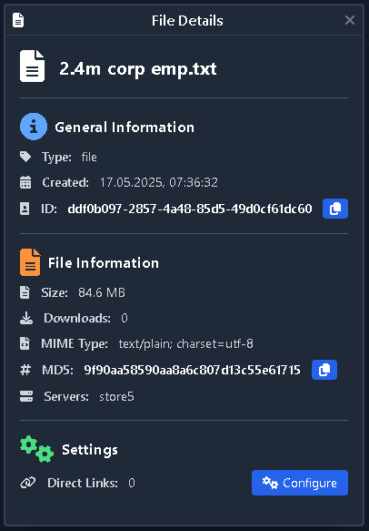Screen dimensions: 369x531
Task: Click the tag icon beside Type
Action: point(25,157)
